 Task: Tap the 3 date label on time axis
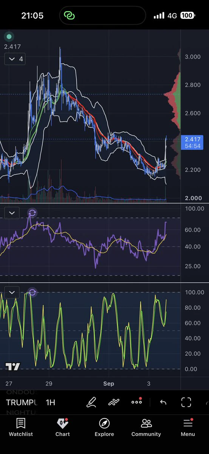pos(149,383)
